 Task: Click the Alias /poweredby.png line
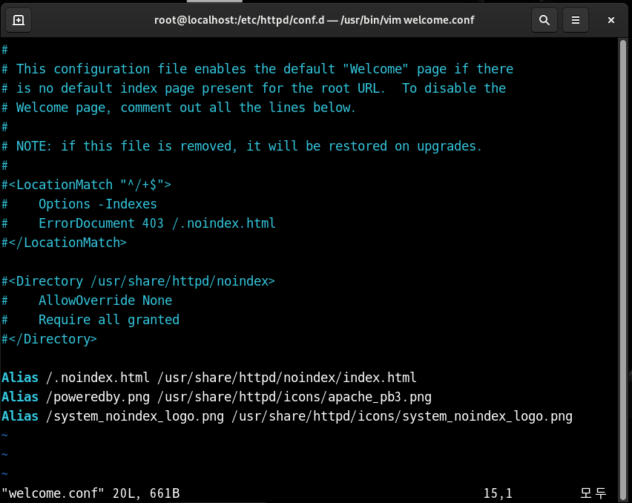(x=217, y=397)
